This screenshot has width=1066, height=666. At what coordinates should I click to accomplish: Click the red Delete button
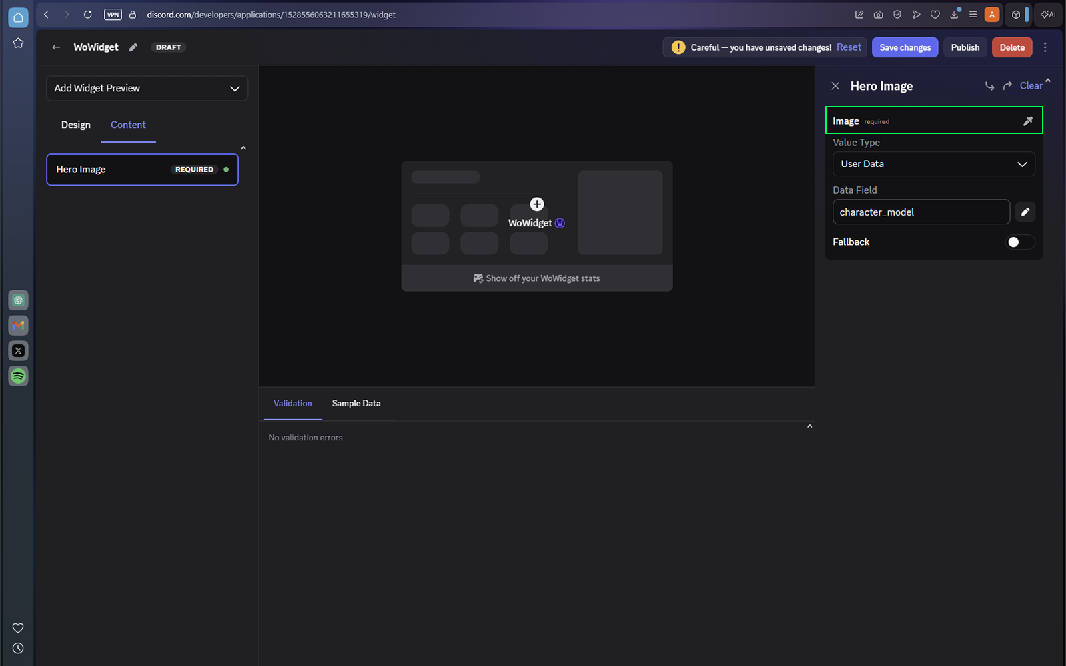[1012, 47]
